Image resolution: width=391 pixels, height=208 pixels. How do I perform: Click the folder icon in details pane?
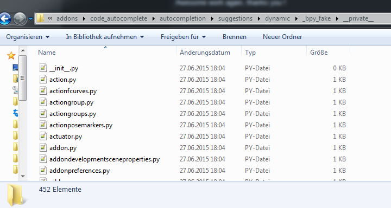click(17, 196)
